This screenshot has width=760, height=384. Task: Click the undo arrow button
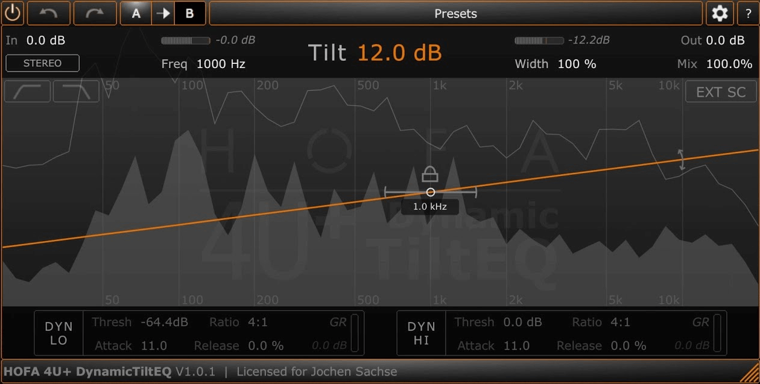click(48, 13)
